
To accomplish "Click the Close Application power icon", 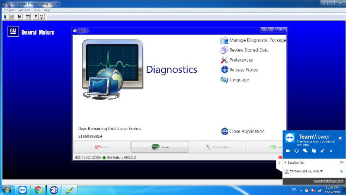I will coord(224,131).
